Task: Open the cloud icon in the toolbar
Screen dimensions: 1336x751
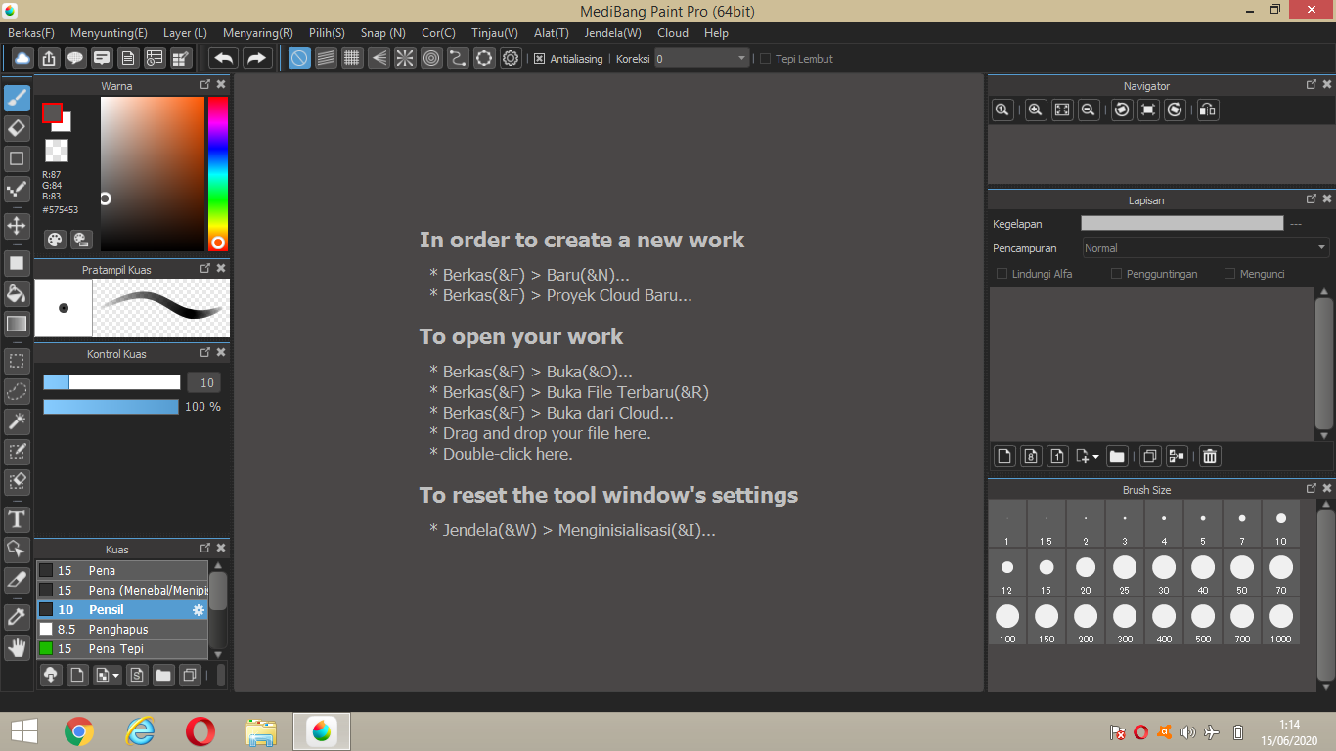Action: pos(22,58)
